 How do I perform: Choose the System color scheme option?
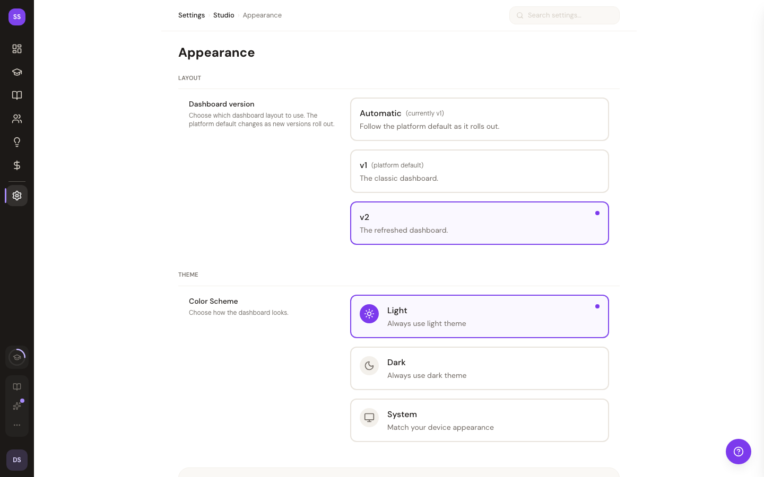479,420
